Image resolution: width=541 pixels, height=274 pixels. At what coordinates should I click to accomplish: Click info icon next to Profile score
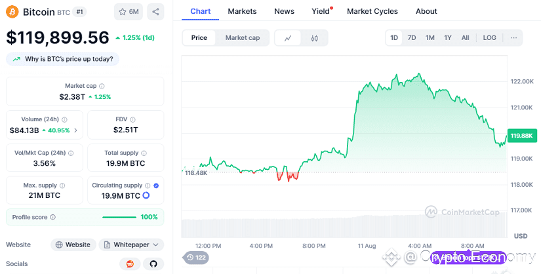point(53,217)
